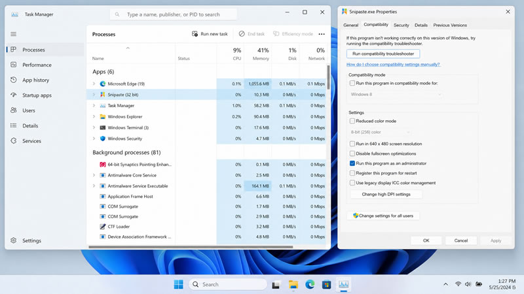
Task: Click Run compatibility troubleshooter button
Action: [x=383, y=54]
